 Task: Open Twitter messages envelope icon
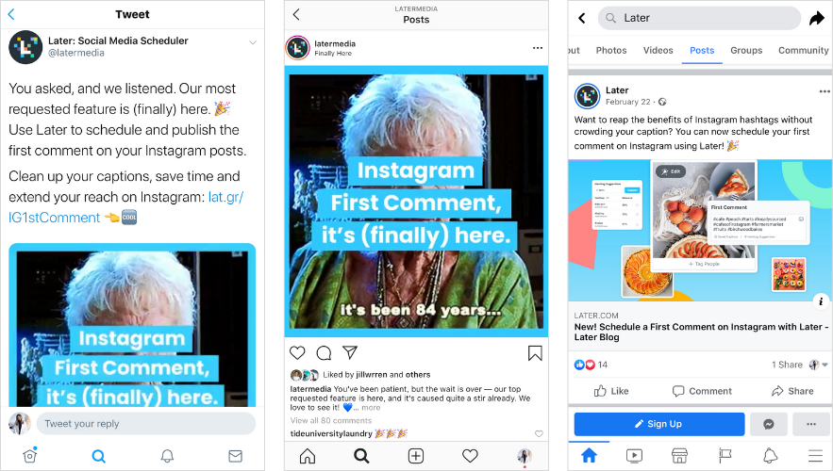[x=235, y=456]
